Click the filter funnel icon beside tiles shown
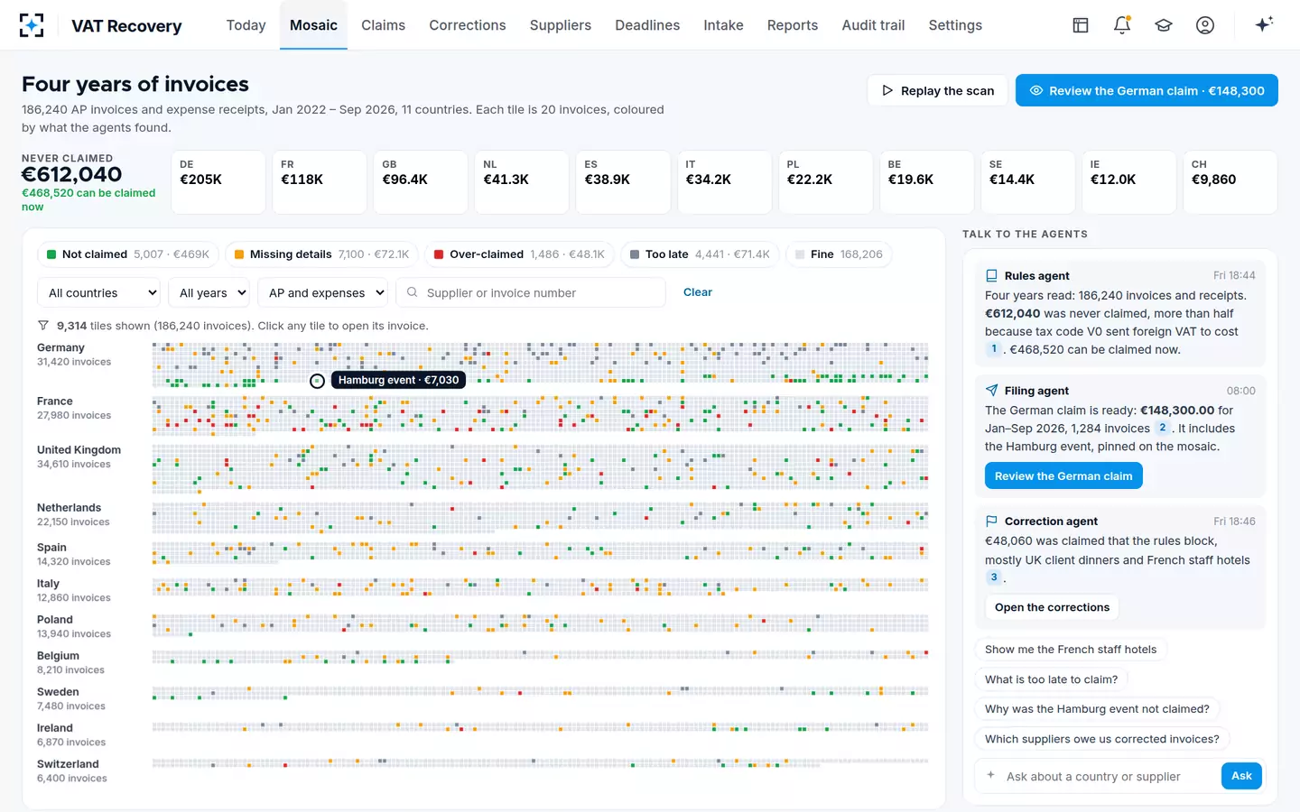 pos(43,326)
